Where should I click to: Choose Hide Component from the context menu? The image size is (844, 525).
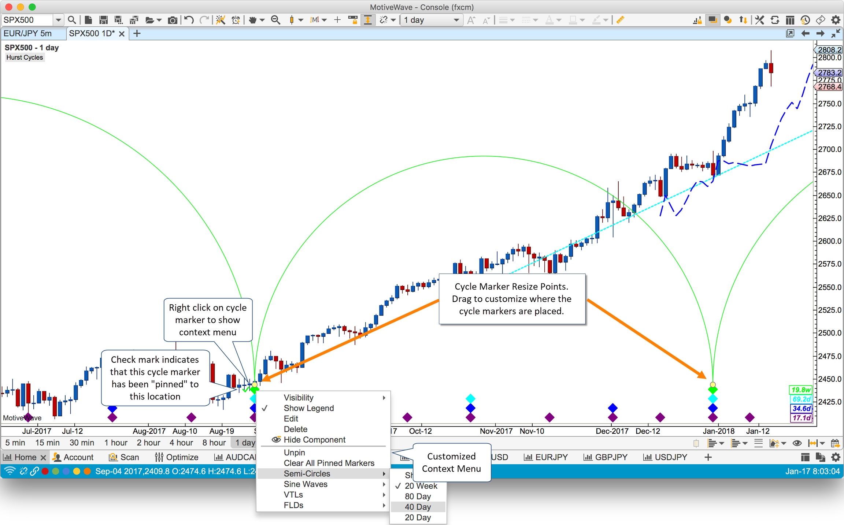(314, 440)
